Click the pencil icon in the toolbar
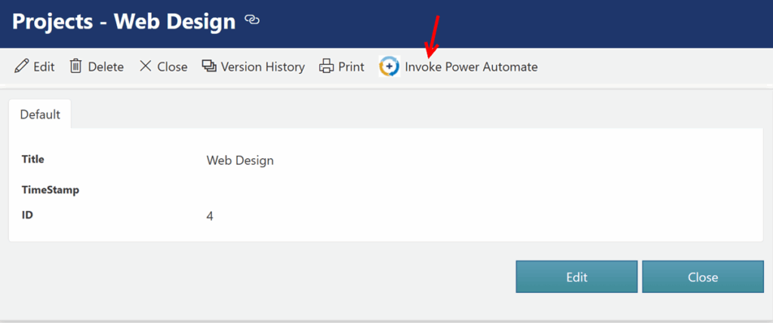Screen dimensions: 773x323 (x=22, y=66)
